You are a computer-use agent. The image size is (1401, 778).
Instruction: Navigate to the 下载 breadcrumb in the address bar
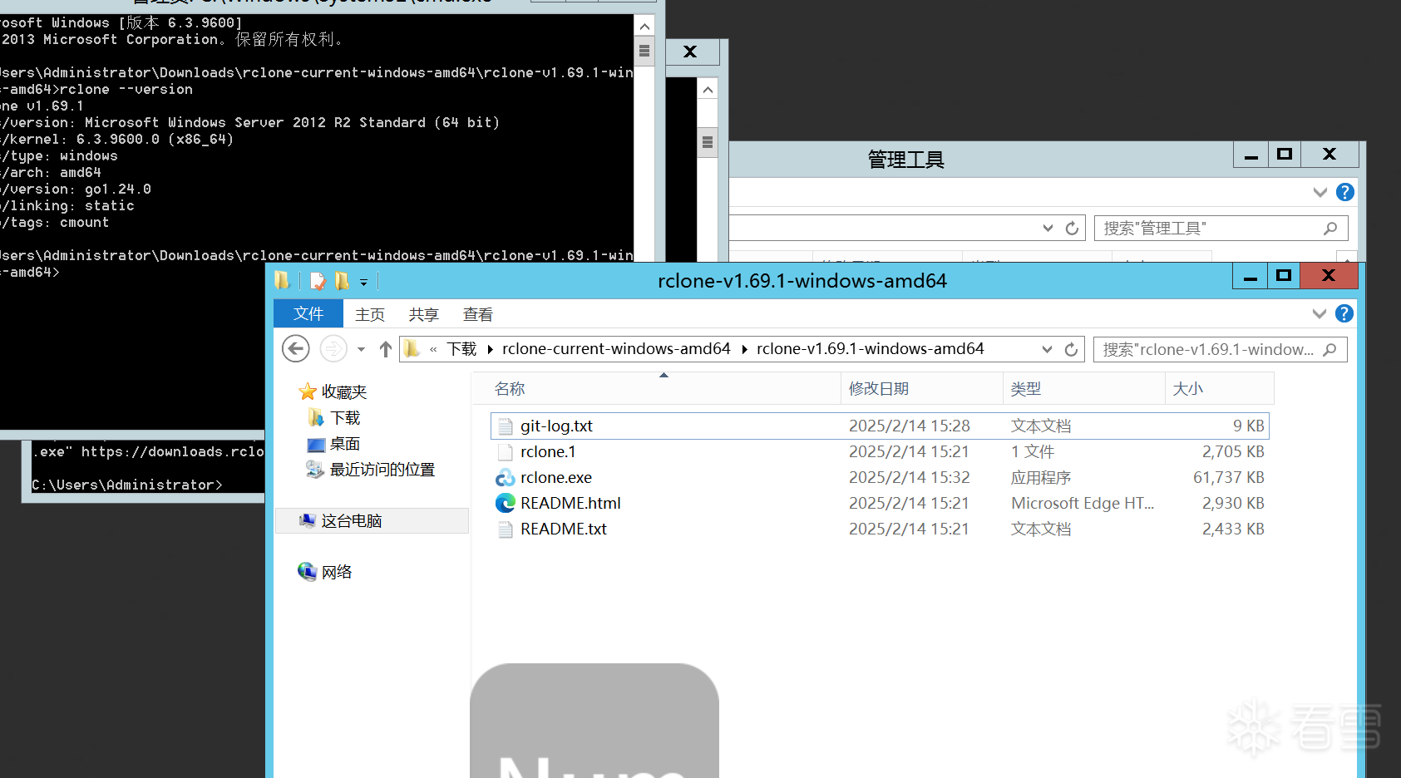point(461,349)
